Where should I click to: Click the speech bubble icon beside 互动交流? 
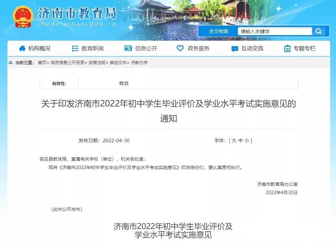(x=234, y=48)
